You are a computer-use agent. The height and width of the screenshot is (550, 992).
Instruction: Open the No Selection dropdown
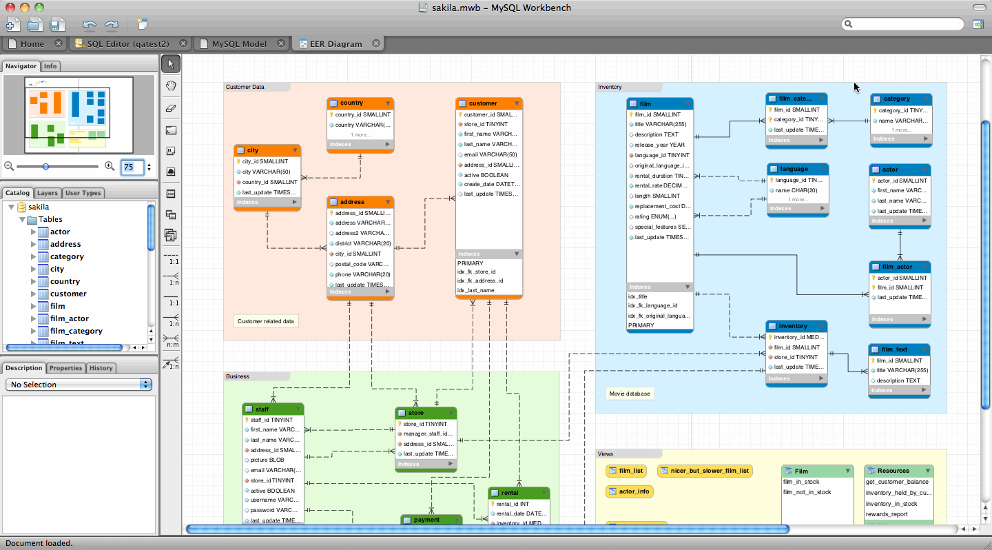(x=79, y=385)
